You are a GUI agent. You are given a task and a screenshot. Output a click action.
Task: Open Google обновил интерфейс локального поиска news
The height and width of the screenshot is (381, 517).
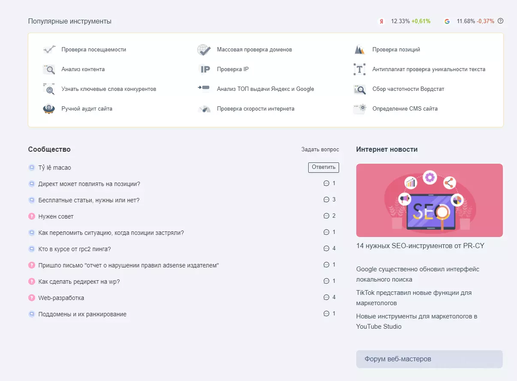tap(418, 274)
